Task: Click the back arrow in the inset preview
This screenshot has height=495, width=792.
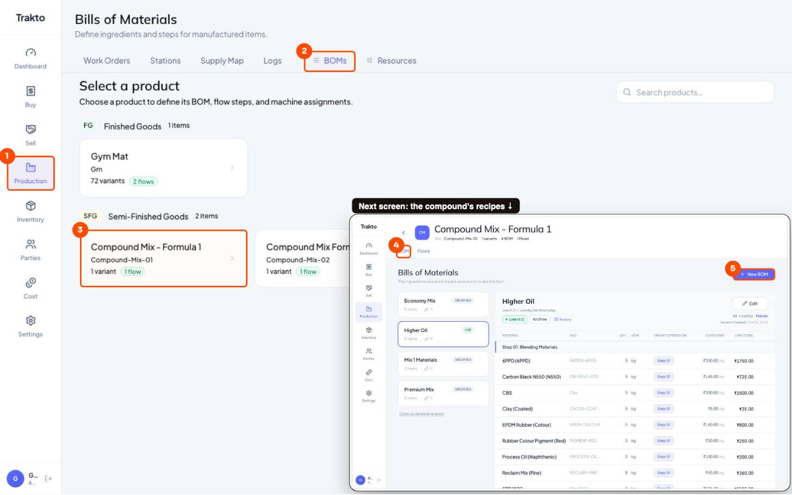Action: (404, 233)
